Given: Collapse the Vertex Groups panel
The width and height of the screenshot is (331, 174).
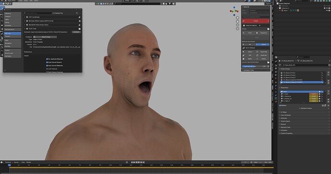Looking at the screenshot, I should point(280,69).
